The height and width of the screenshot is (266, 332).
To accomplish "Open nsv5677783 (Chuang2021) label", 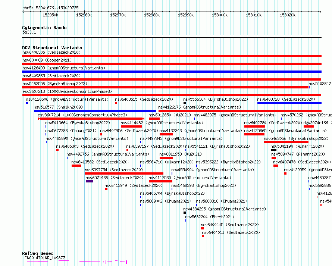I will click(x=71, y=131).
